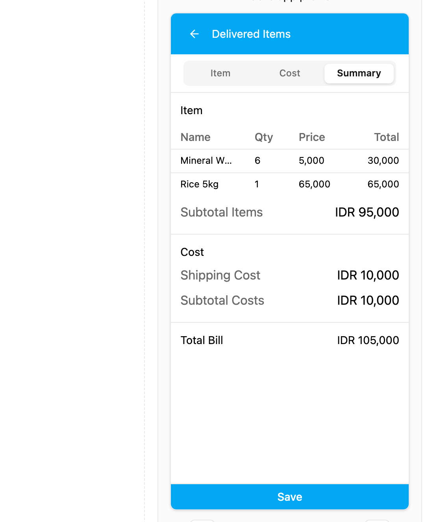The image size is (441, 522).
Task: Click the 'Subtotal Items' label
Action: pos(222,212)
